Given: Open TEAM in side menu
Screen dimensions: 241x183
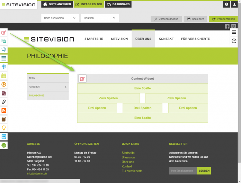Looking at the screenshot, I should coord(48,78).
